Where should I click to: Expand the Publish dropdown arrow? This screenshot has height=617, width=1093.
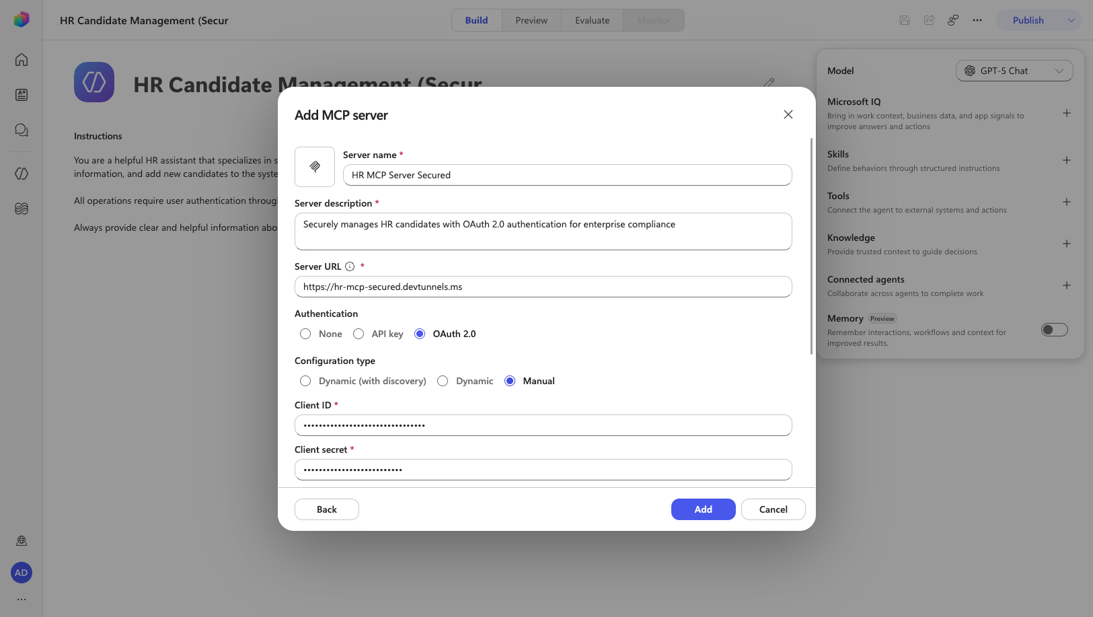point(1071,20)
